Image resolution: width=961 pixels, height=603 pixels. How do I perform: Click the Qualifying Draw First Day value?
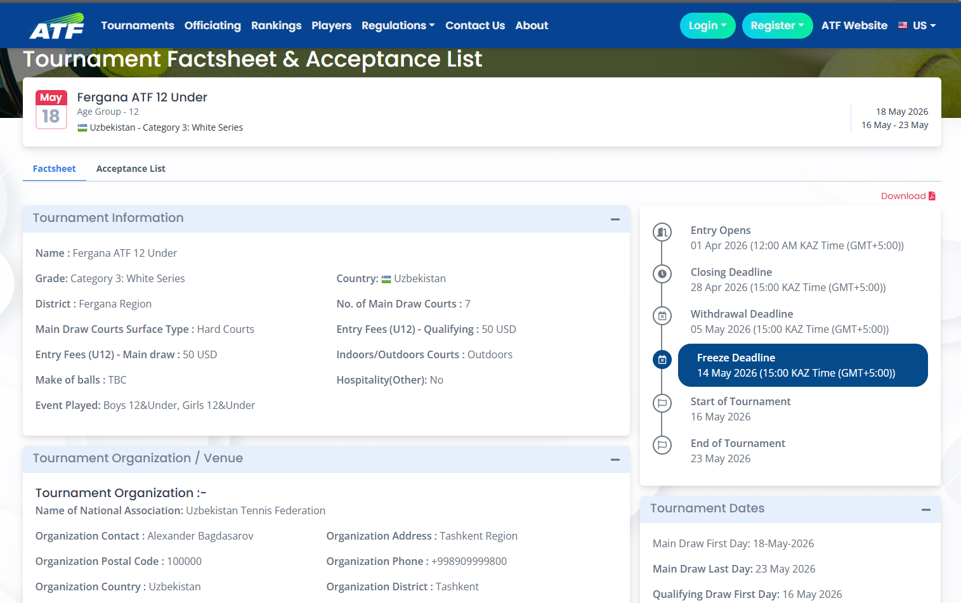click(813, 594)
